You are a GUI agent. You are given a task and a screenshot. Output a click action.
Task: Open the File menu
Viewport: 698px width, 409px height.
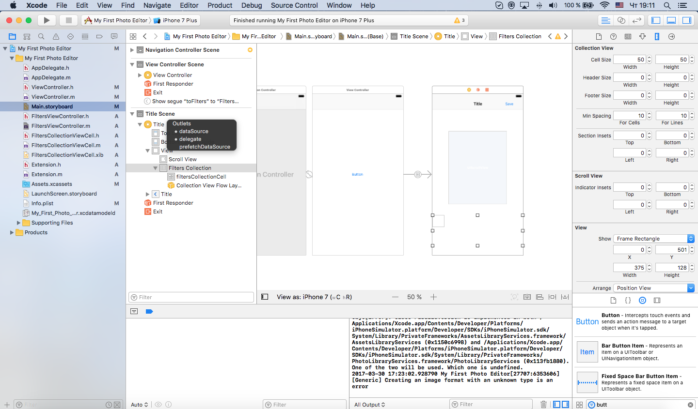pos(62,5)
